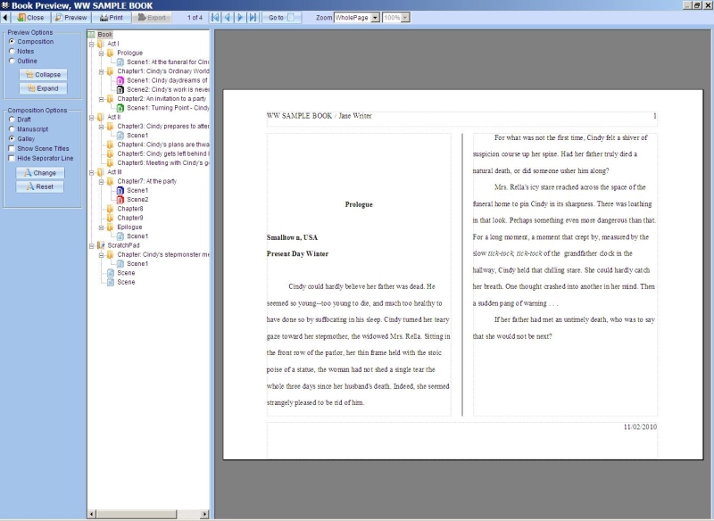
Task: Go to the first page
Action: pyautogui.click(x=215, y=18)
